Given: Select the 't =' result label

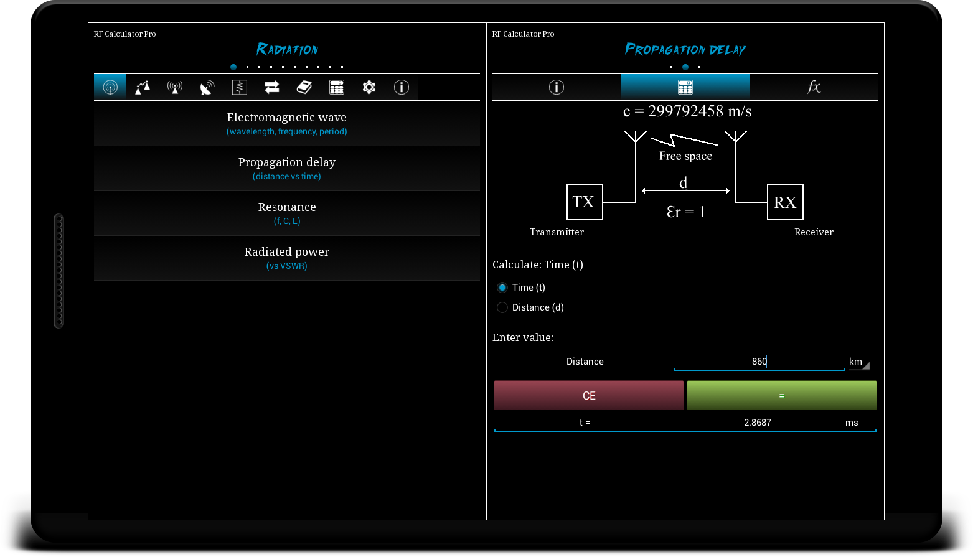Looking at the screenshot, I should click(x=585, y=423).
